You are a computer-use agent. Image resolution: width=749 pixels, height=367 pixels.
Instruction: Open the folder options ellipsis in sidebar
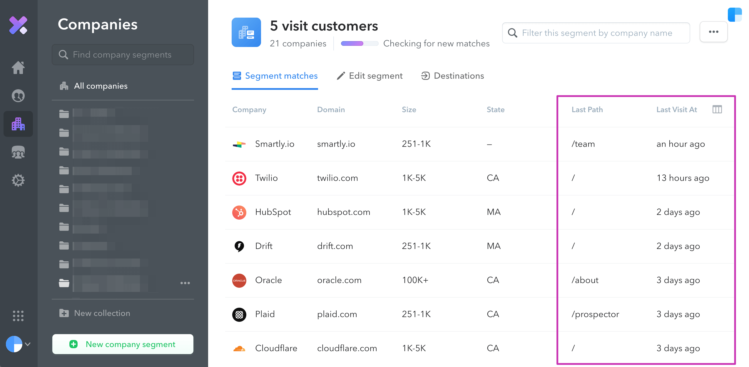click(x=185, y=283)
